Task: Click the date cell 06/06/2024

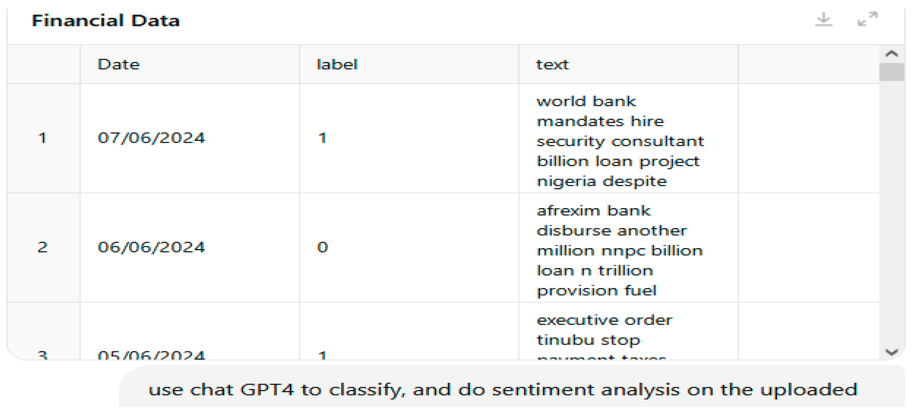Action: click(x=152, y=247)
